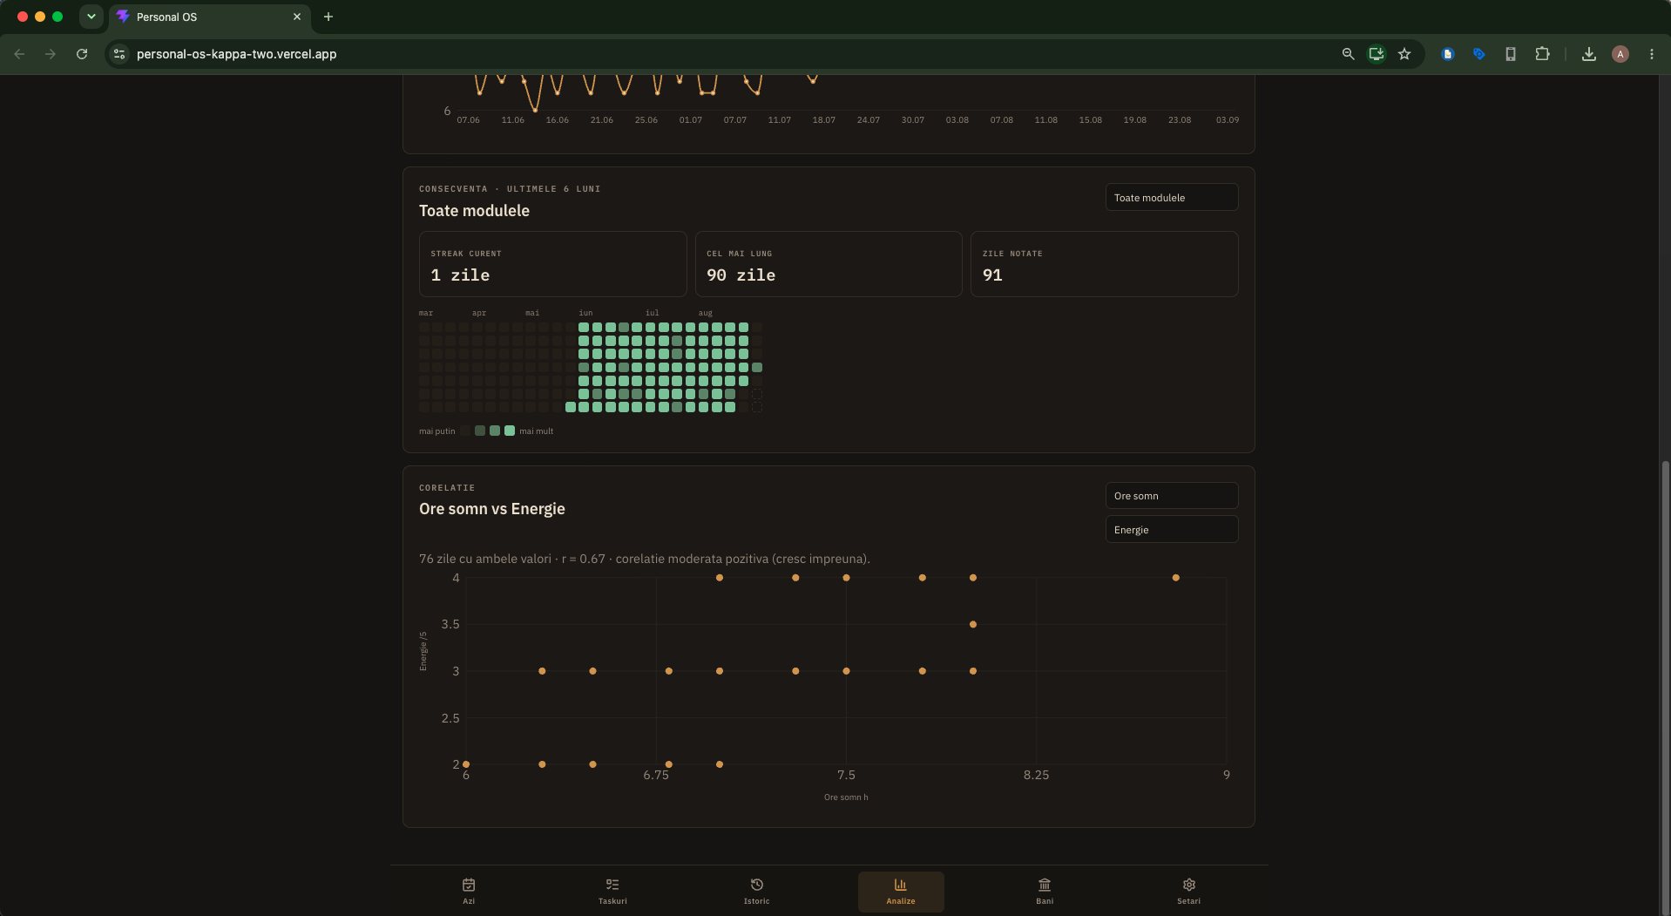Open the Azi calendar tab

click(469, 892)
